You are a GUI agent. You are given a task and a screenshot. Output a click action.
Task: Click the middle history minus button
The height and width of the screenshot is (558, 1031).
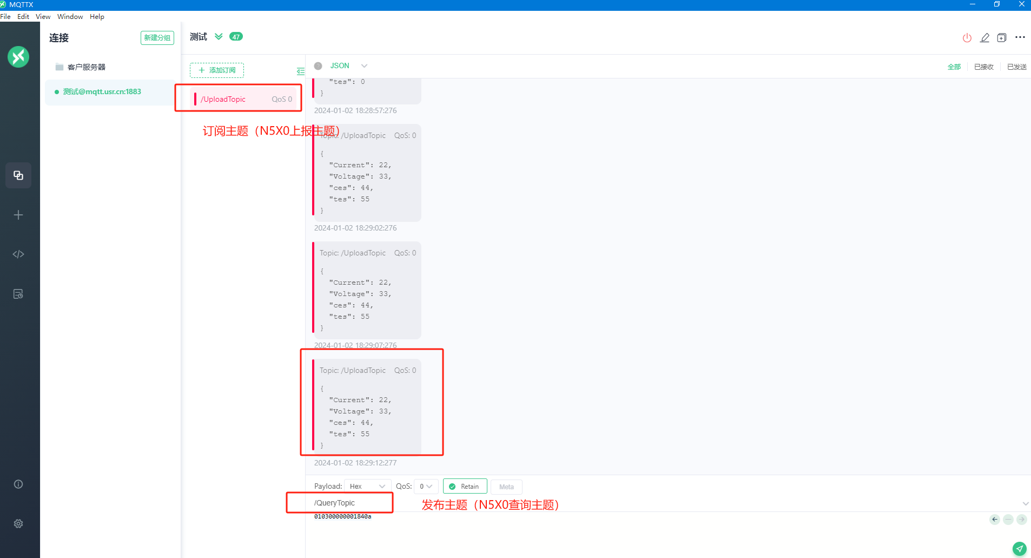[1008, 520]
